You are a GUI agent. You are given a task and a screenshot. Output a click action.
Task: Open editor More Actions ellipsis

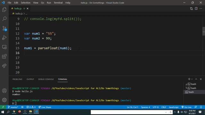coord(201,9)
